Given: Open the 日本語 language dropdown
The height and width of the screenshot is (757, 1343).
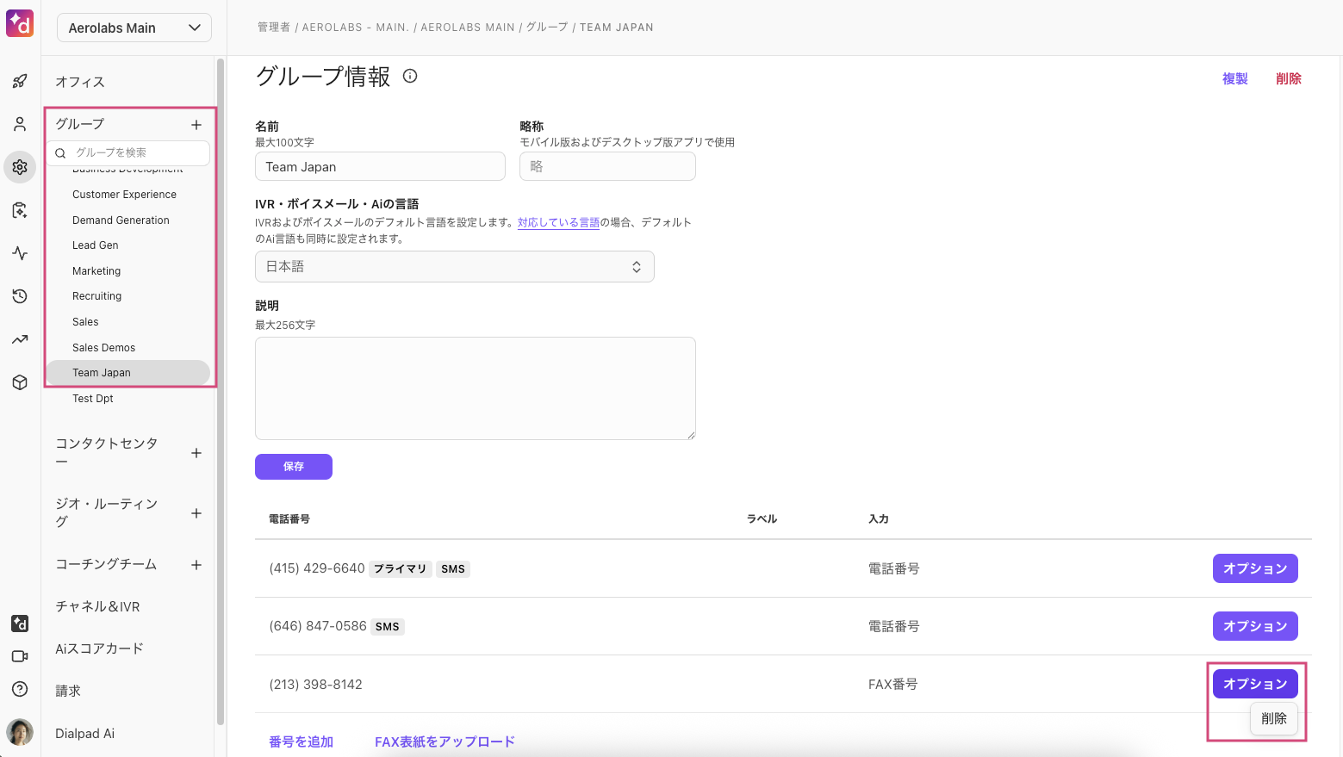Looking at the screenshot, I should [x=454, y=267].
